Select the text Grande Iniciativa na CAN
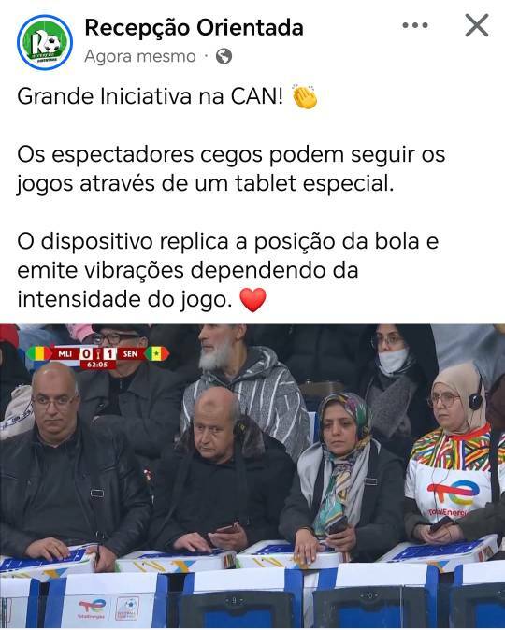This screenshot has width=505, height=630. [150, 97]
